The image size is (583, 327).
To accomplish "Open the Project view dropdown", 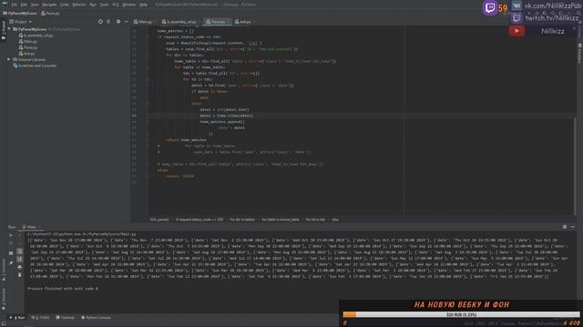I will click(x=21, y=22).
